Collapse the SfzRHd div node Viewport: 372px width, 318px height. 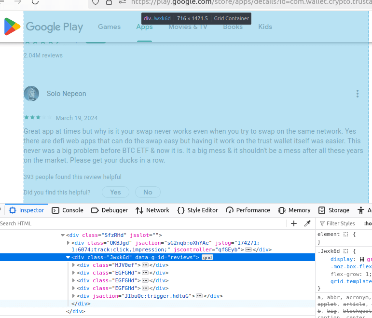[x=63, y=235]
